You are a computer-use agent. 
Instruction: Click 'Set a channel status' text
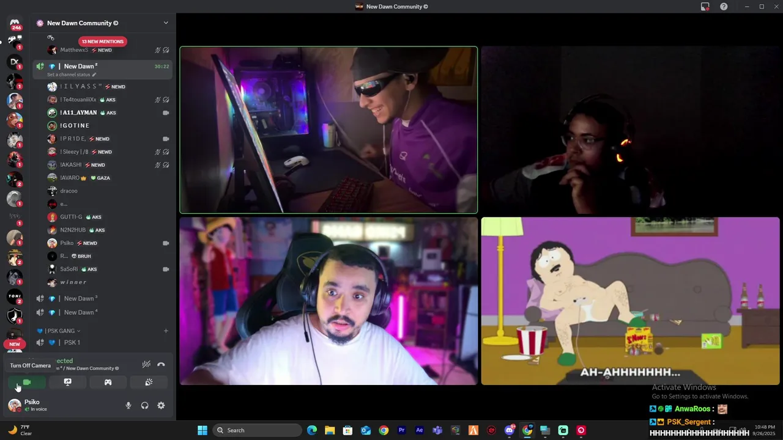(69, 75)
